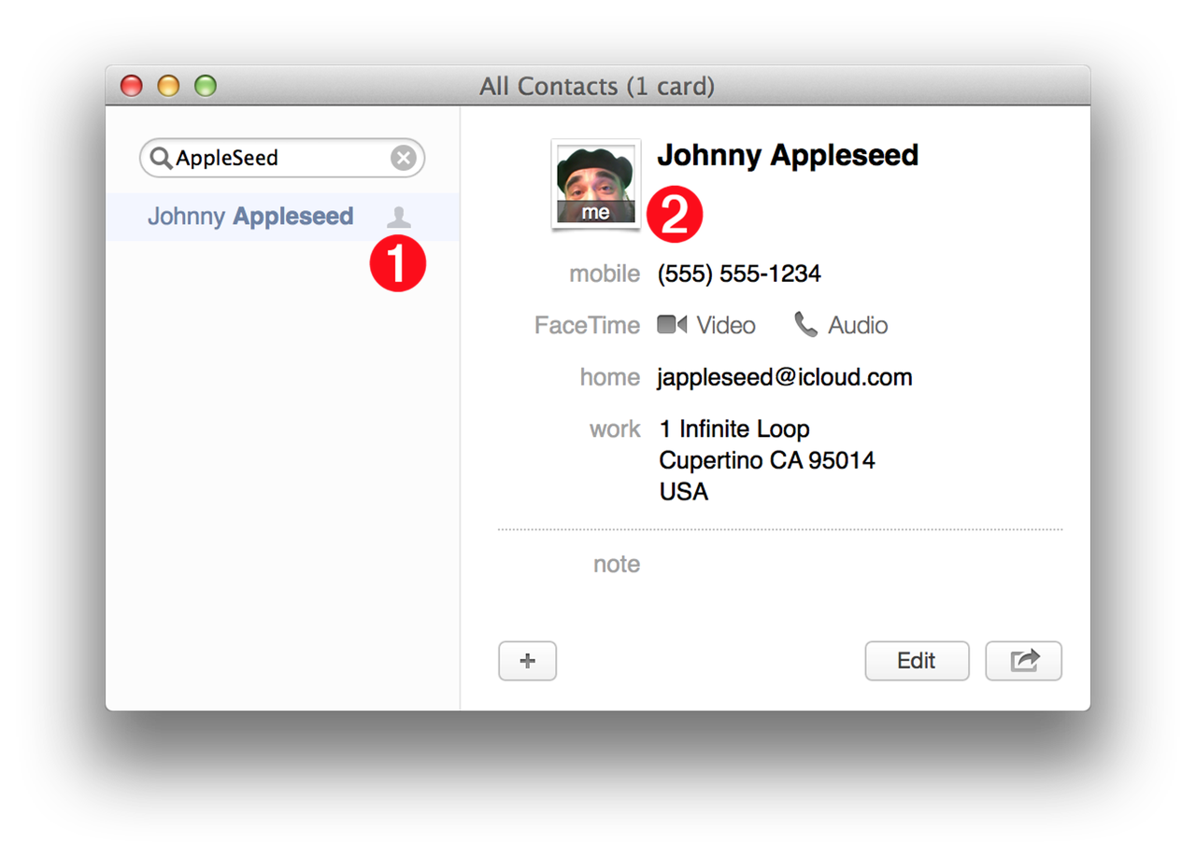Viewport: 1196px width, 857px height.
Task: Click the magnifying glass search icon
Action: tap(161, 158)
